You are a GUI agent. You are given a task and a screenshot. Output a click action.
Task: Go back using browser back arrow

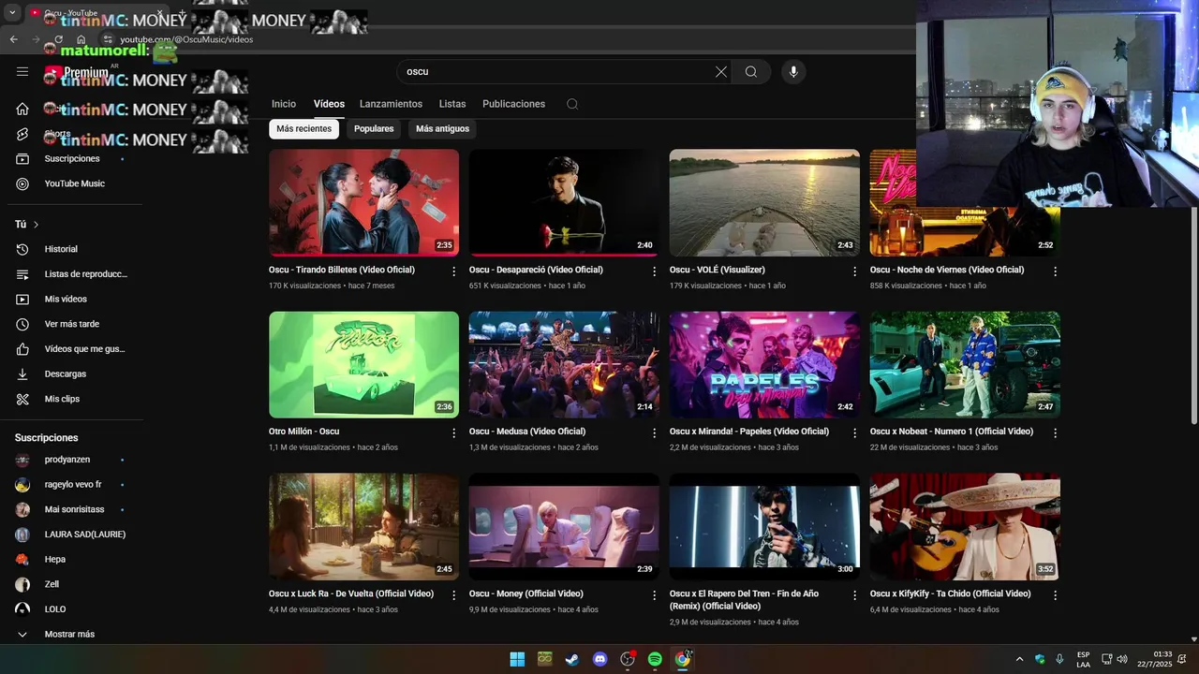[13, 39]
